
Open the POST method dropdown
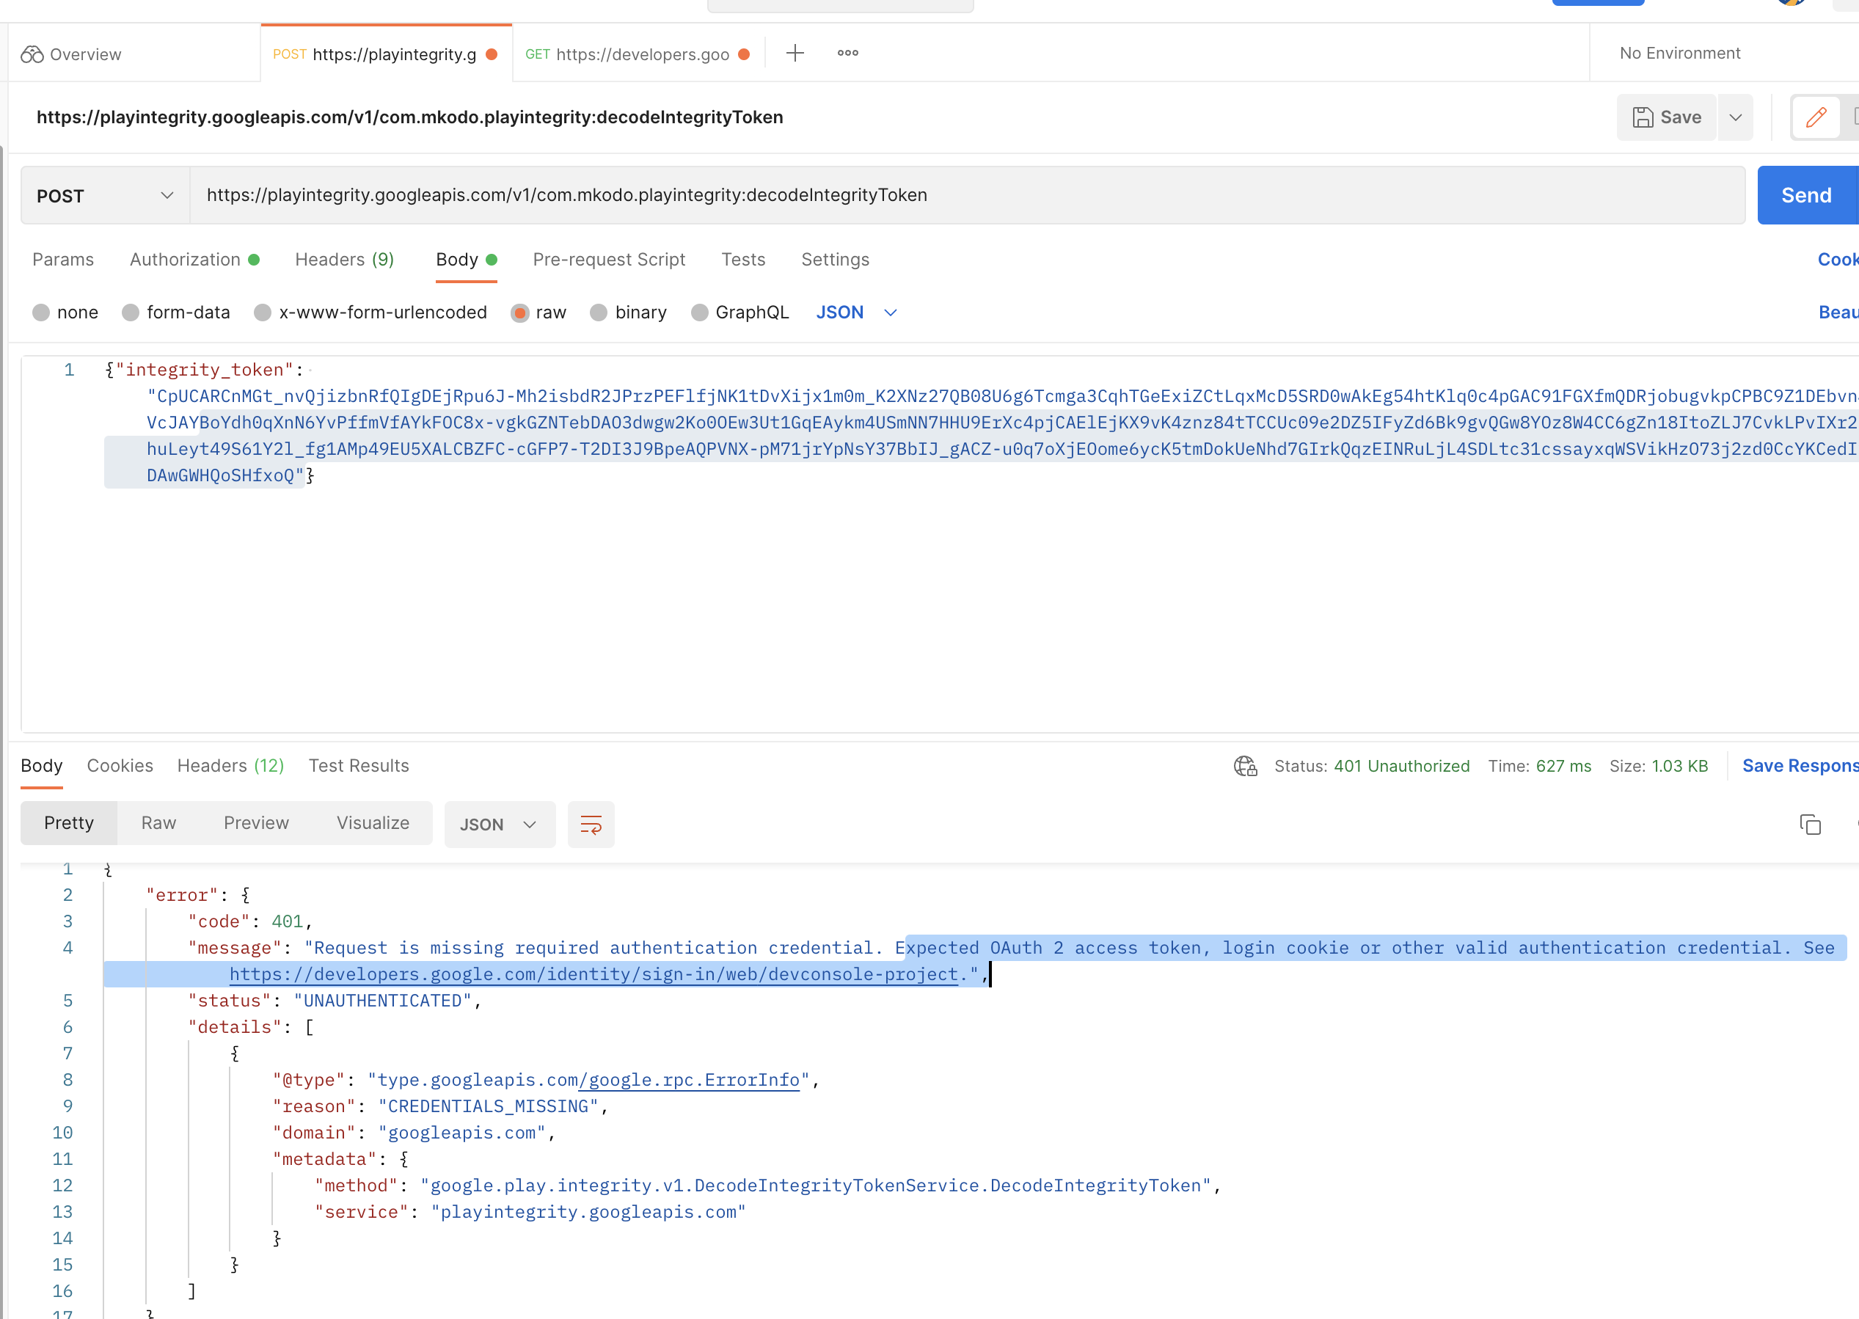tap(105, 196)
